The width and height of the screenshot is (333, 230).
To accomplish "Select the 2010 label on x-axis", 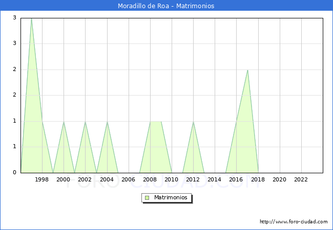I will coord(172,179).
